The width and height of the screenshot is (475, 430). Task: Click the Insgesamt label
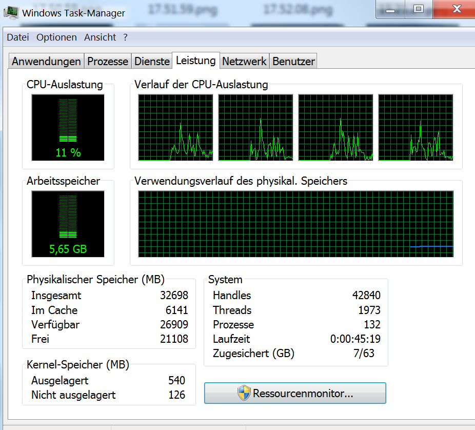[x=56, y=296]
